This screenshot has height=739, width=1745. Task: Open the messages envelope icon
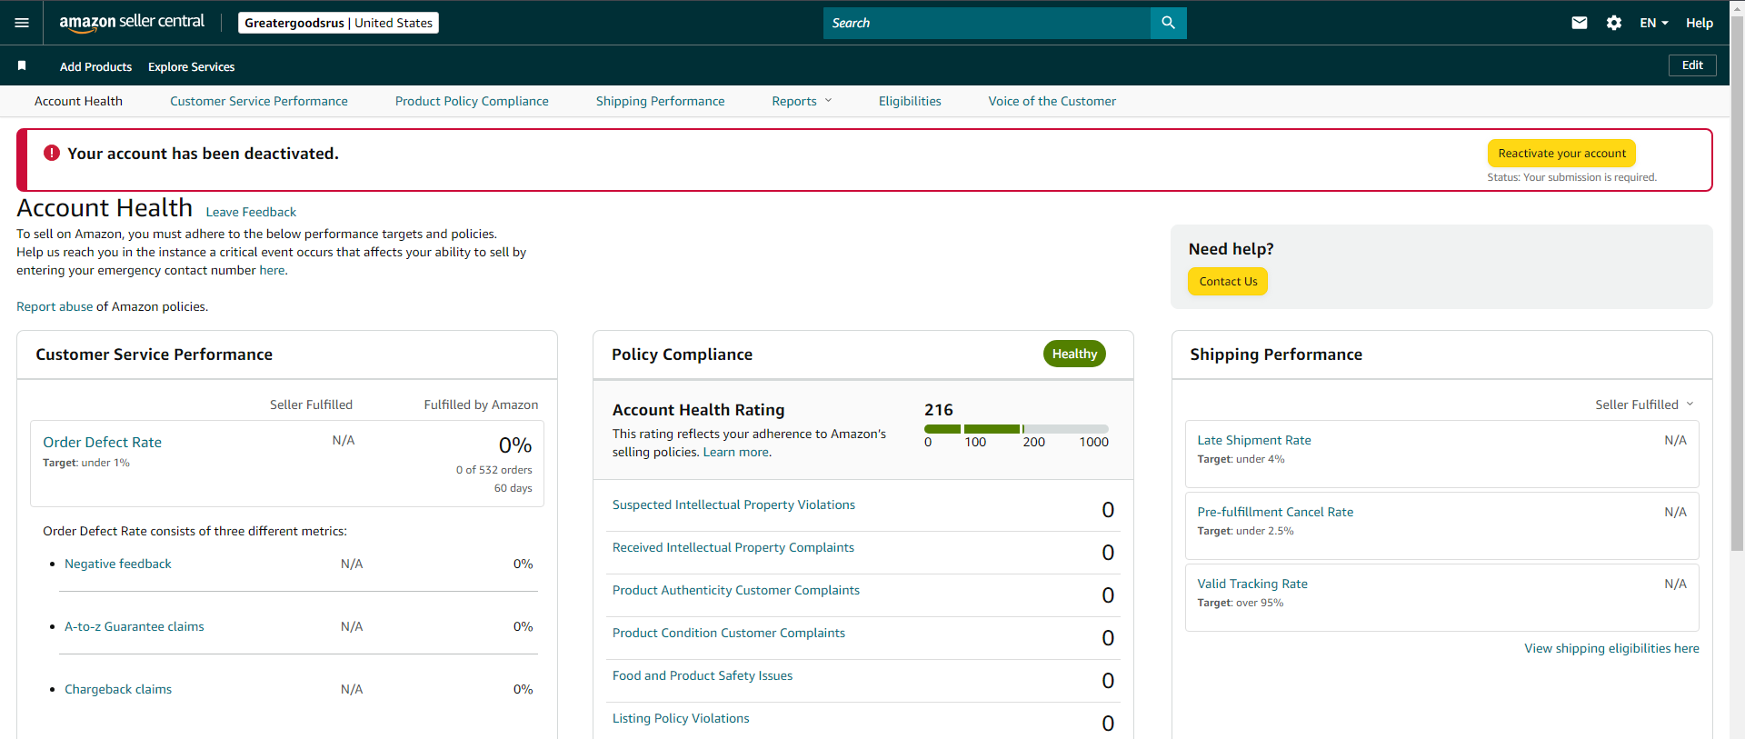pyautogui.click(x=1580, y=23)
